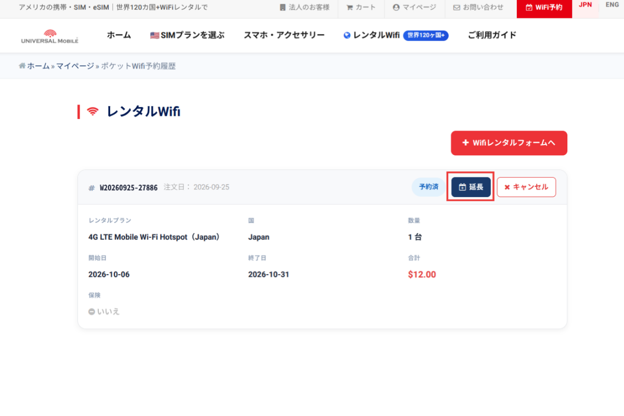
Task: Open スマホ・アクセサリー menu item
Action: coord(284,35)
